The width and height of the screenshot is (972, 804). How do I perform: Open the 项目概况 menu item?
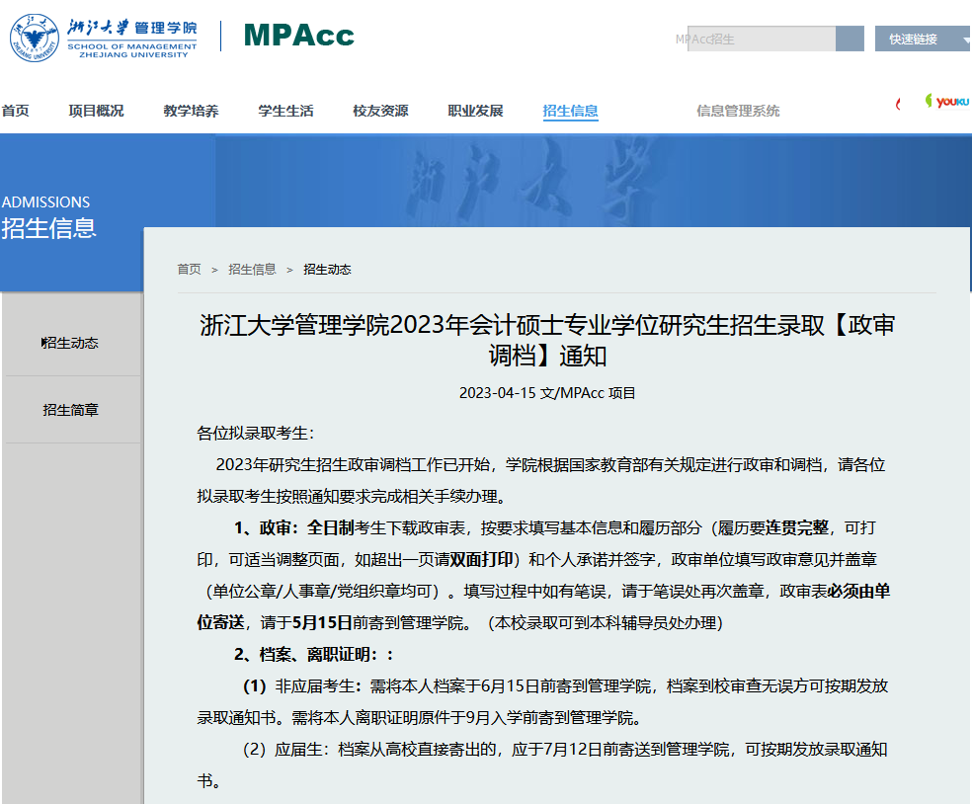click(x=96, y=111)
